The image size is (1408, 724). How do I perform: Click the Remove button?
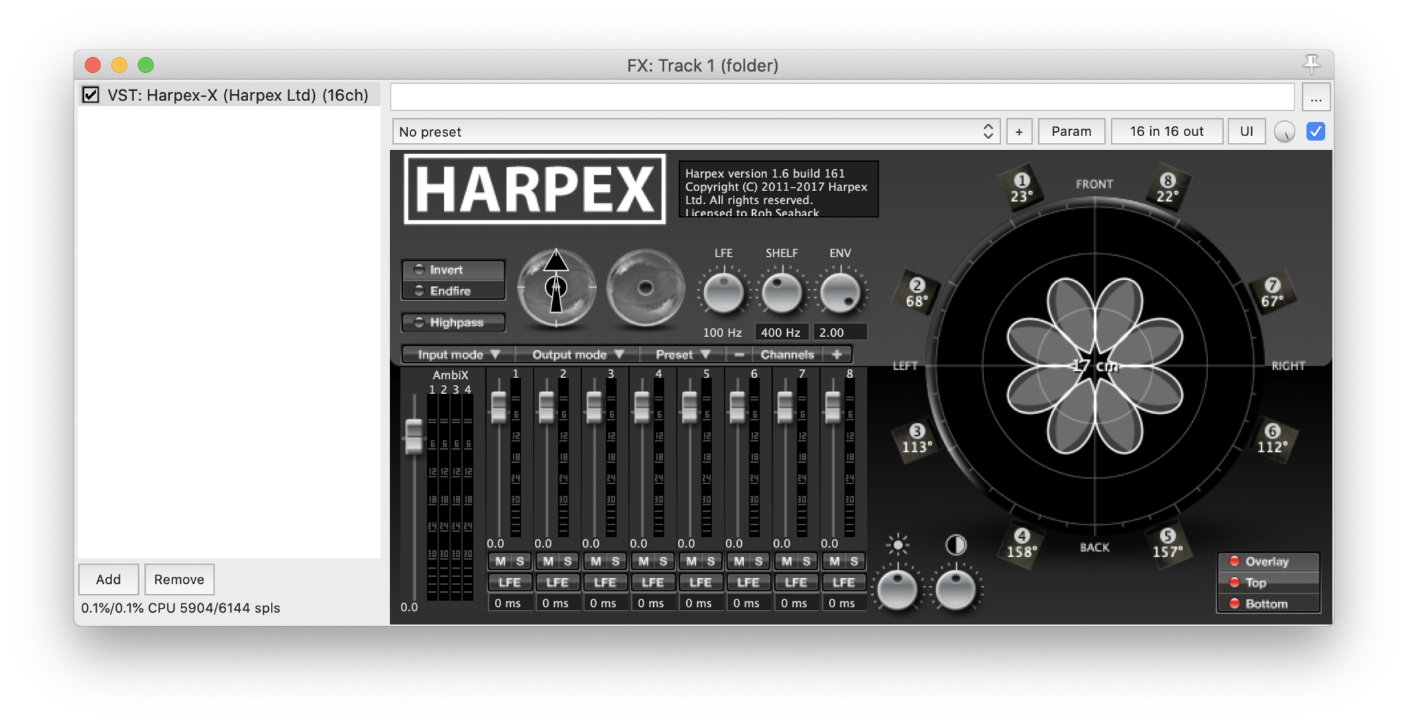tap(179, 580)
